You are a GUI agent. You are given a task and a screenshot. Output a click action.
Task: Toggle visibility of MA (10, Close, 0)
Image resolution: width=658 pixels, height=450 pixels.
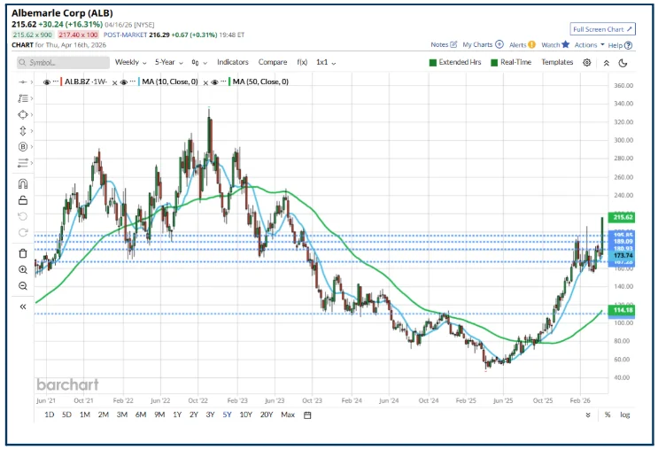point(124,82)
